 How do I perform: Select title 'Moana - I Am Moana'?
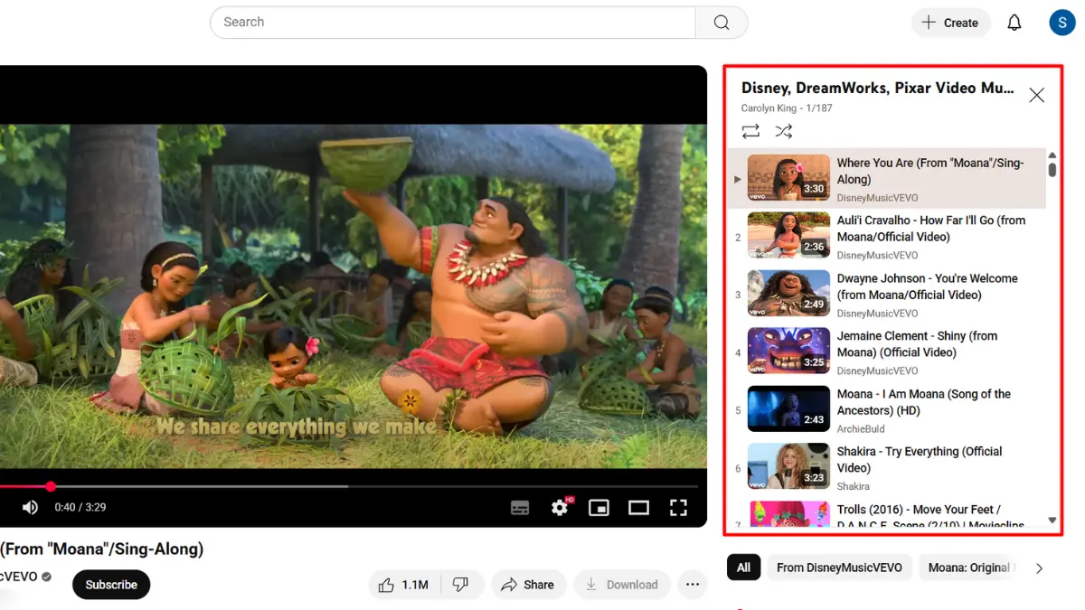(x=924, y=402)
